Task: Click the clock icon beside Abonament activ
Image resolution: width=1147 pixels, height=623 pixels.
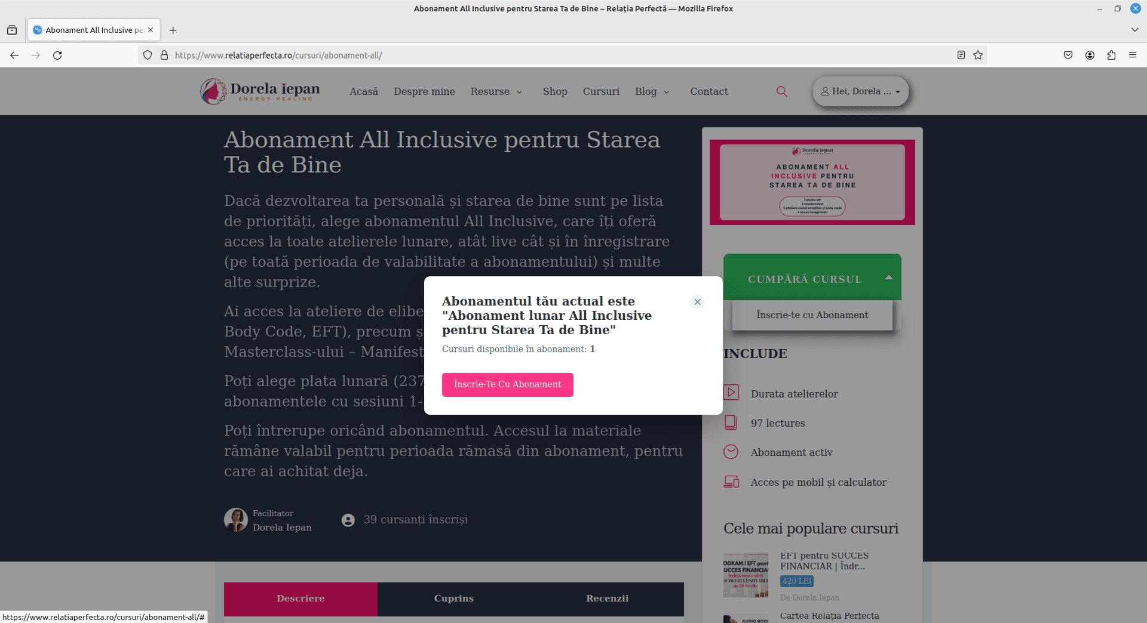Action: tap(731, 452)
